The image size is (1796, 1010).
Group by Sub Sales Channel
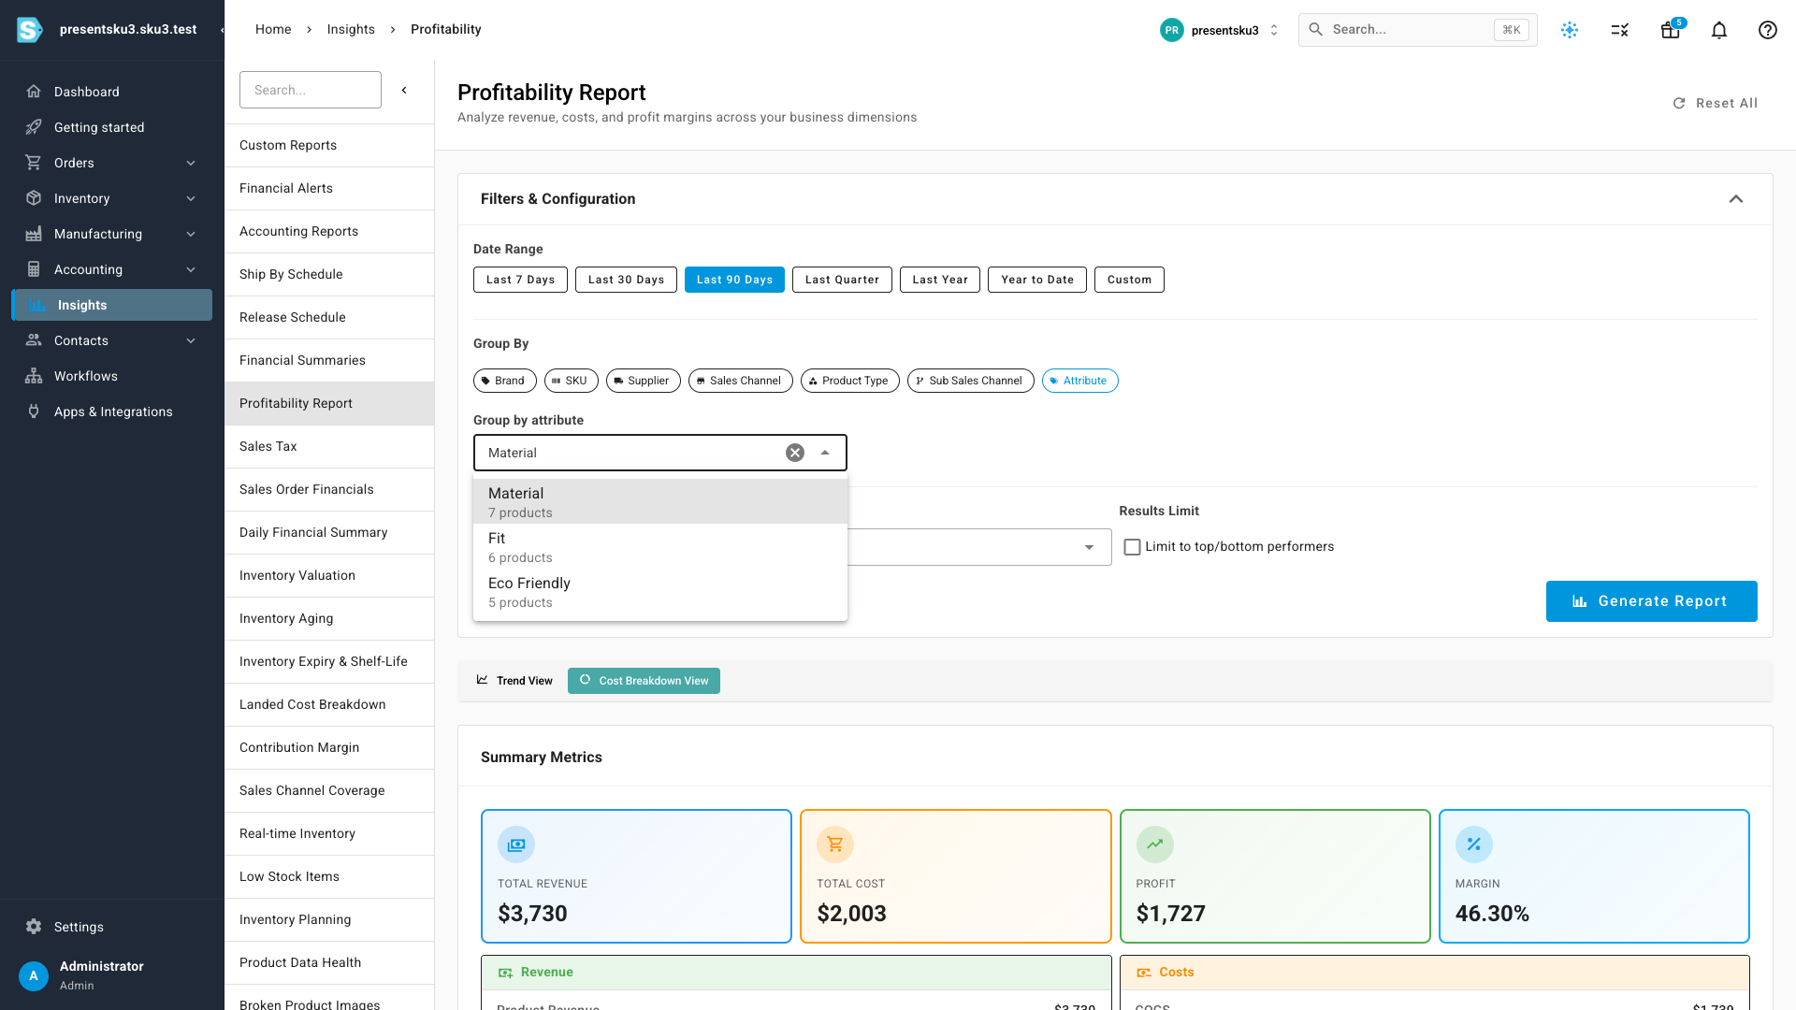(x=971, y=381)
